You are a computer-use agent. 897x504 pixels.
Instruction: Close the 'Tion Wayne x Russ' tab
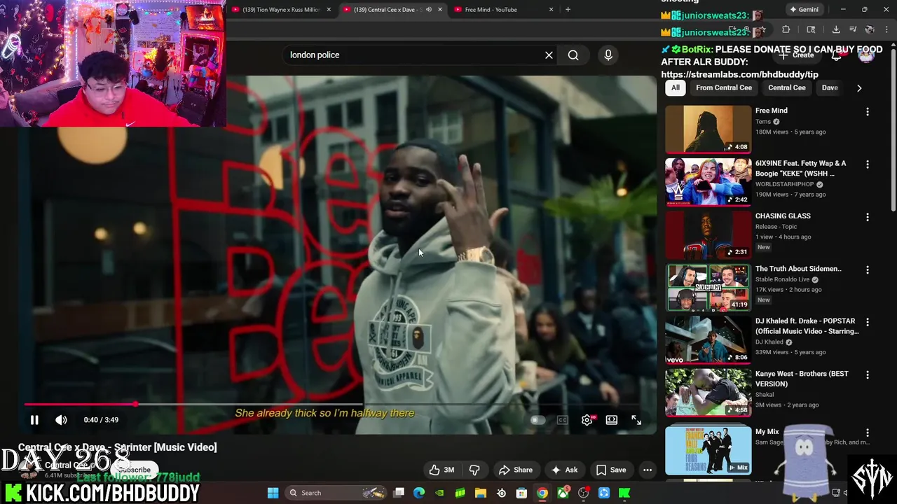coord(329,10)
